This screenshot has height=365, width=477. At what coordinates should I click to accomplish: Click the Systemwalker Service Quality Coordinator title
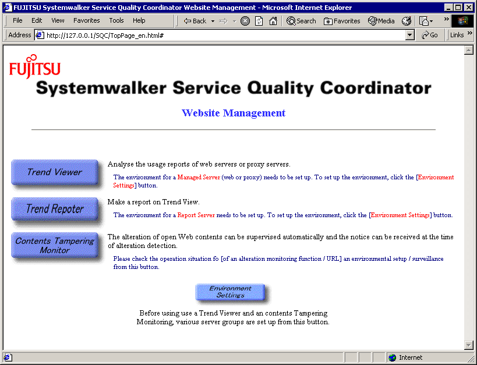[234, 88]
